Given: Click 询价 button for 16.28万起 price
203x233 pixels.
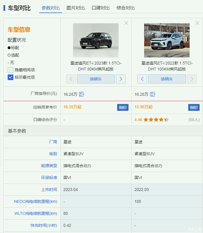Looking at the screenshot, I should [x=123, y=107].
